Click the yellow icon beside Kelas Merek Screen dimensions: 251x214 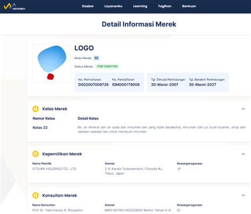click(x=35, y=109)
